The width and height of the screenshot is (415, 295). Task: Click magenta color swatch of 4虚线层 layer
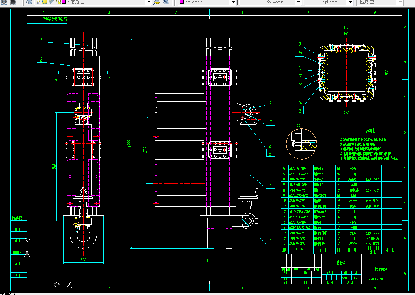pyautogui.click(x=64, y=2)
